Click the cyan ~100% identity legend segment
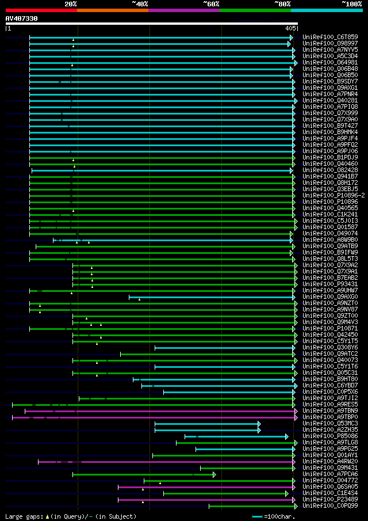Image resolution: width=368 pixels, height=521 pixels. click(x=327, y=10)
